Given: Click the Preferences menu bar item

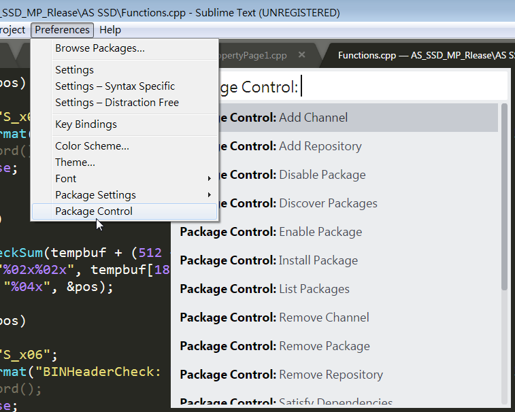Looking at the screenshot, I should point(63,30).
